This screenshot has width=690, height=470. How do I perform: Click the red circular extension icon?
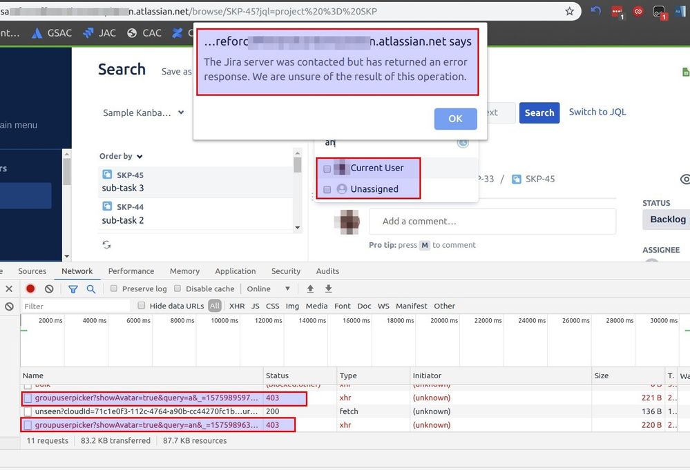(x=638, y=12)
